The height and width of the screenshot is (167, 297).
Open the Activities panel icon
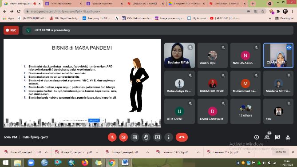[x=288, y=137]
